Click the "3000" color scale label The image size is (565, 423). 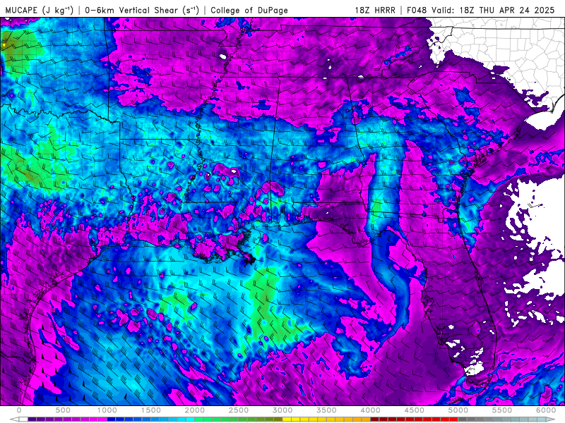pyautogui.click(x=282, y=410)
